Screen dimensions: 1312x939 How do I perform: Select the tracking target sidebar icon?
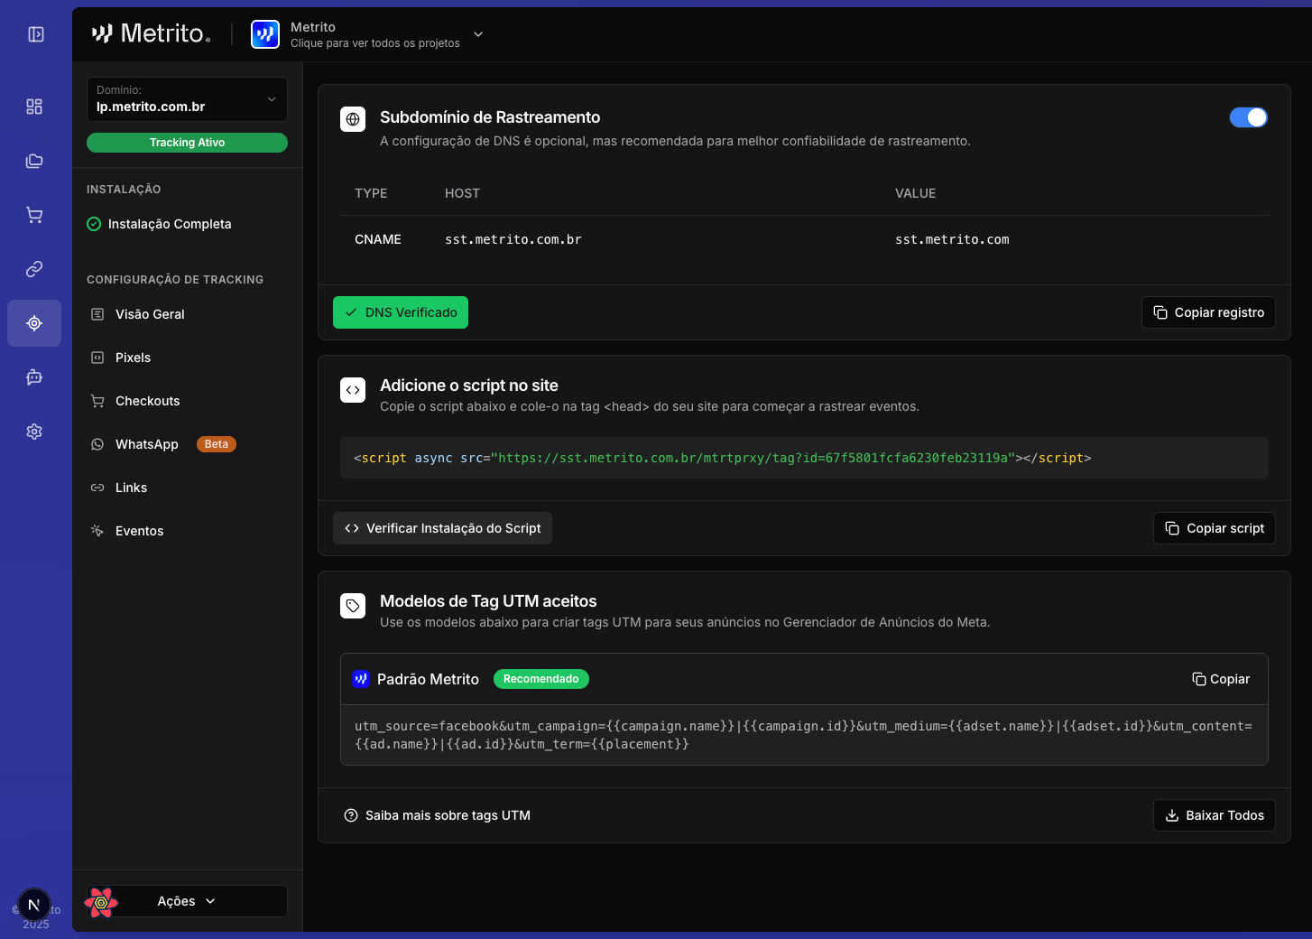coord(34,323)
